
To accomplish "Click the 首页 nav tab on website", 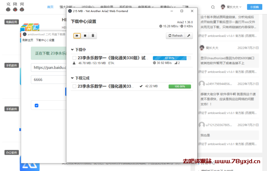I will pyautogui.click(x=50, y=7).
